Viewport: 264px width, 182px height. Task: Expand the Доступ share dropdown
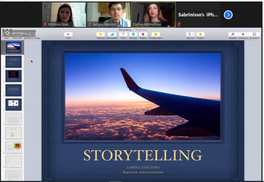190,34
